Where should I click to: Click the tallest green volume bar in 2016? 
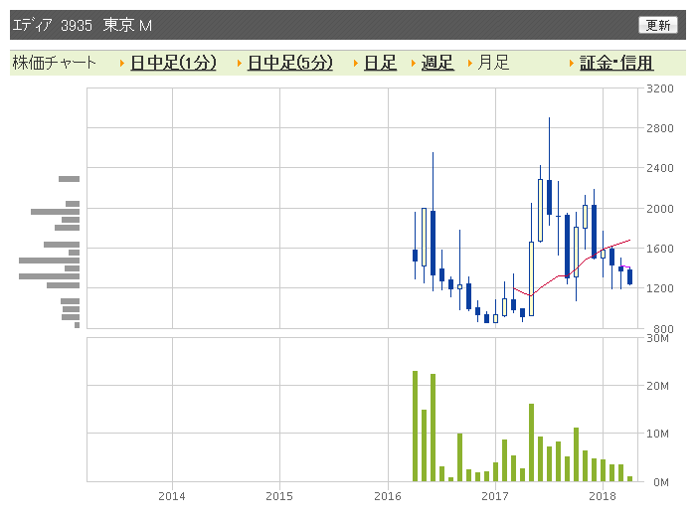415,427
